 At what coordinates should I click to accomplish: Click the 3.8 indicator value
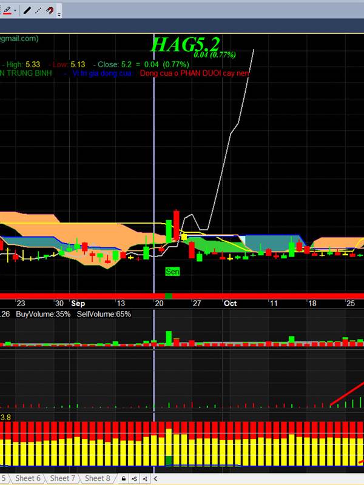(5, 417)
